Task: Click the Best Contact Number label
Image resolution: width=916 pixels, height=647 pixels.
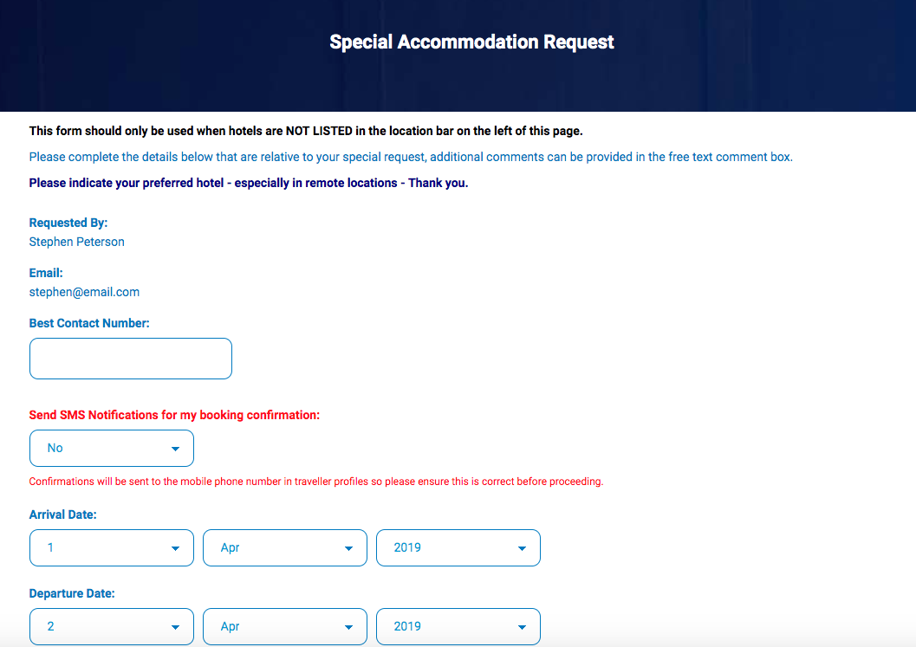Action: tap(89, 323)
